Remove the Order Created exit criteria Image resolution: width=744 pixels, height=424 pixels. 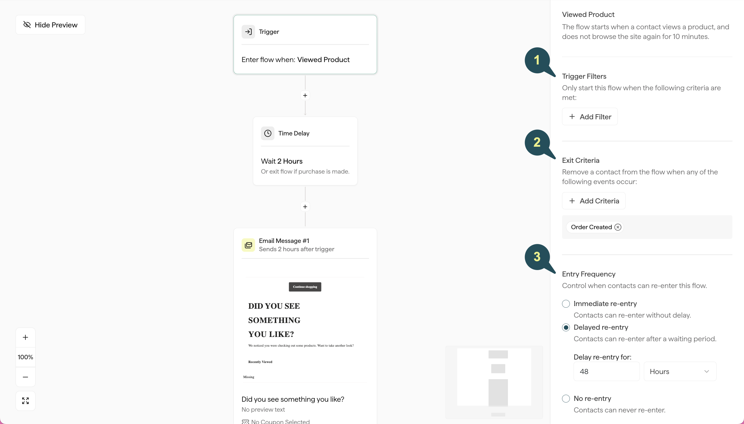click(617, 227)
